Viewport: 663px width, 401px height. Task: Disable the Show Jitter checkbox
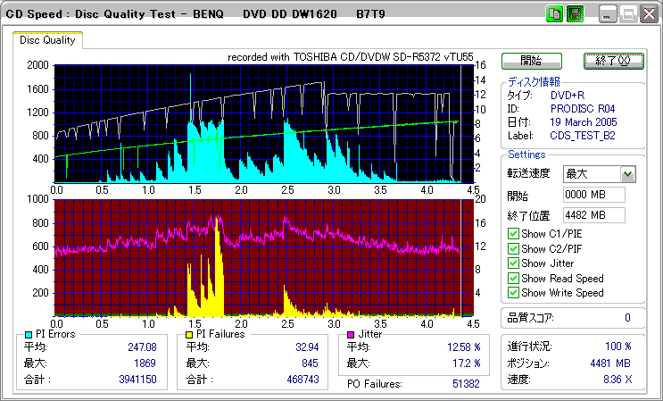click(x=513, y=263)
